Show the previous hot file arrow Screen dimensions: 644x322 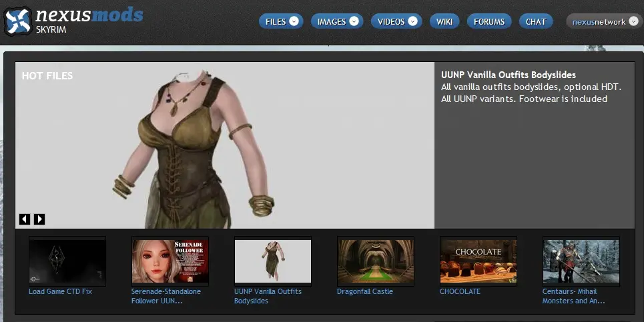pos(25,219)
